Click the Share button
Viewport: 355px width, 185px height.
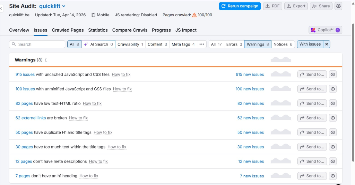(321, 6)
